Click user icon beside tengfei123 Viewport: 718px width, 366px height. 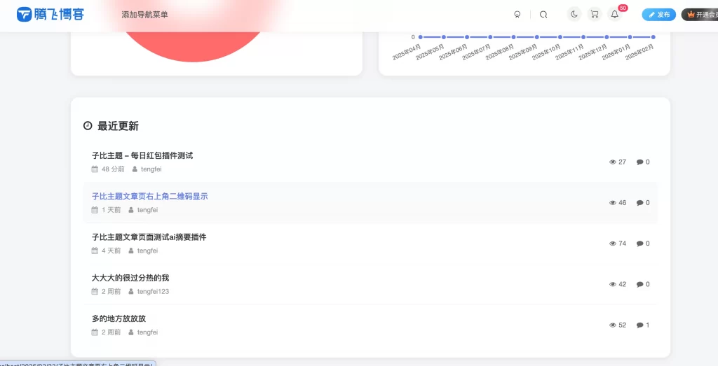point(131,292)
